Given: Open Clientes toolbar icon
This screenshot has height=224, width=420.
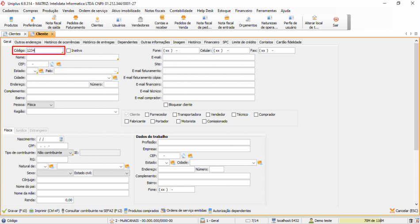Looking at the screenshot, I should [x=97, y=22].
